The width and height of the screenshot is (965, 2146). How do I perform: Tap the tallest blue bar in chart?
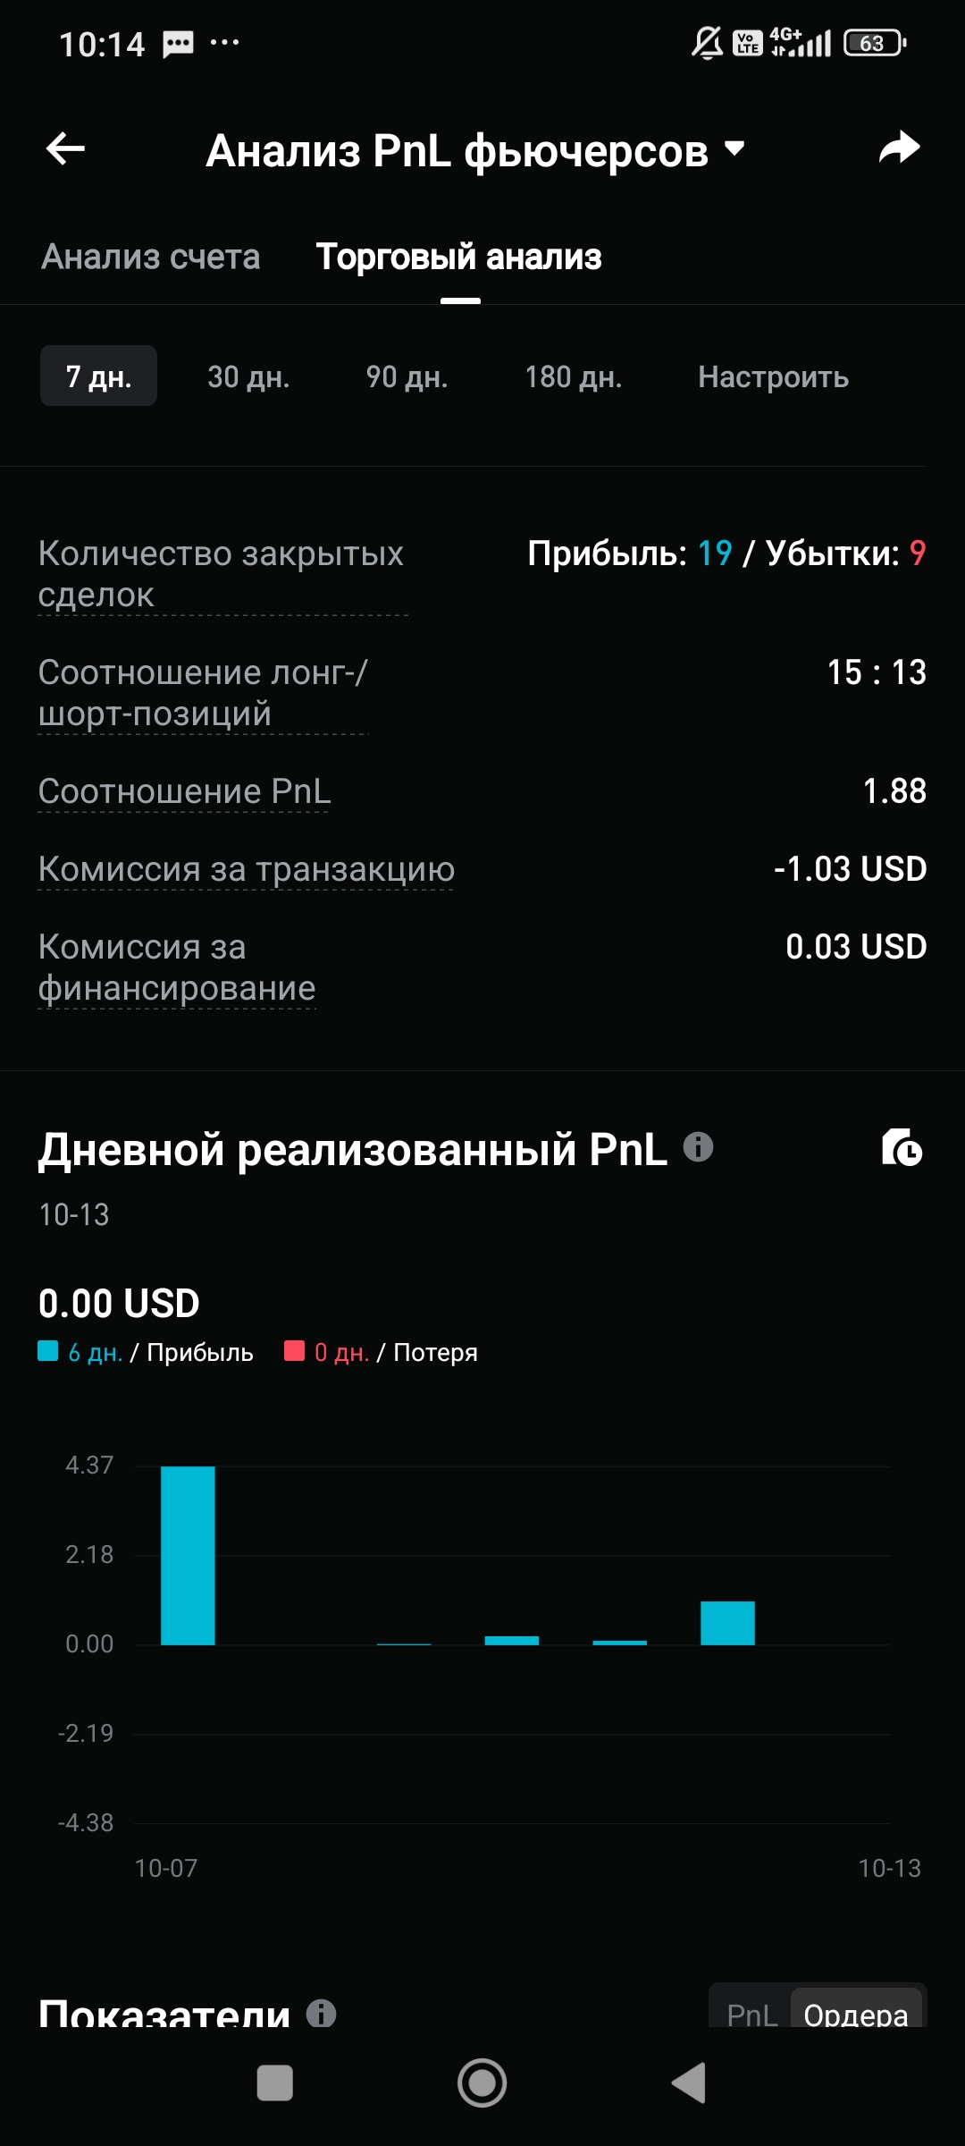188,1556
